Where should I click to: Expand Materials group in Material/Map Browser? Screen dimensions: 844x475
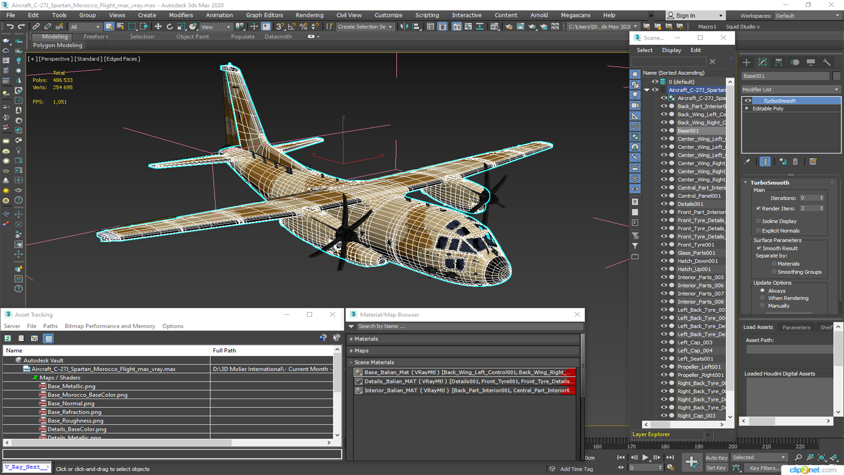[x=351, y=339]
